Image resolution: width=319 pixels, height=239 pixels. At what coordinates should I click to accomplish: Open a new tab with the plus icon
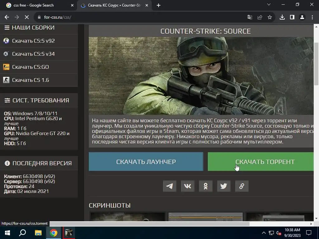(x=159, y=6)
